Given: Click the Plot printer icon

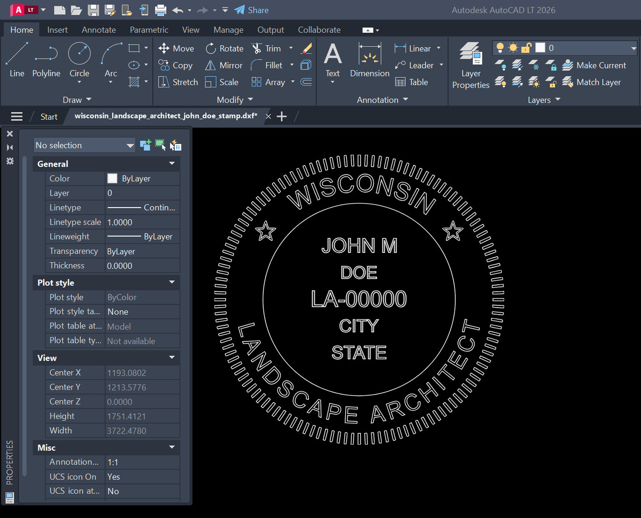Looking at the screenshot, I should 161,10.
